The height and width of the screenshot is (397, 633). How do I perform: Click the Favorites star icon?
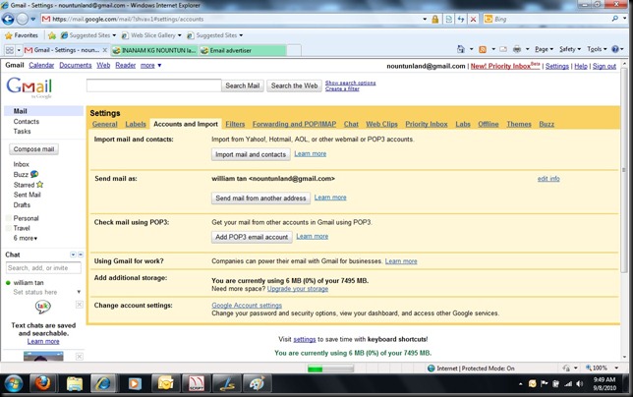pos(8,34)
